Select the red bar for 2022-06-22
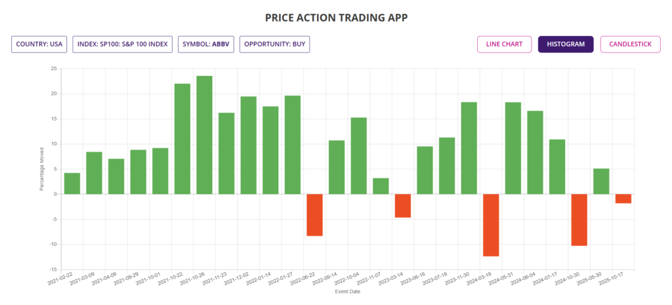This screenshot has height=305, width=672. tap(314, 214)
